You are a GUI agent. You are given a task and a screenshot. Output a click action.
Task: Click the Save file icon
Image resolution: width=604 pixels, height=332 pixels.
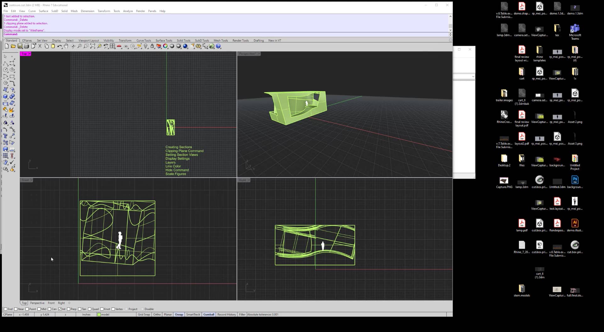click(20, 46)
